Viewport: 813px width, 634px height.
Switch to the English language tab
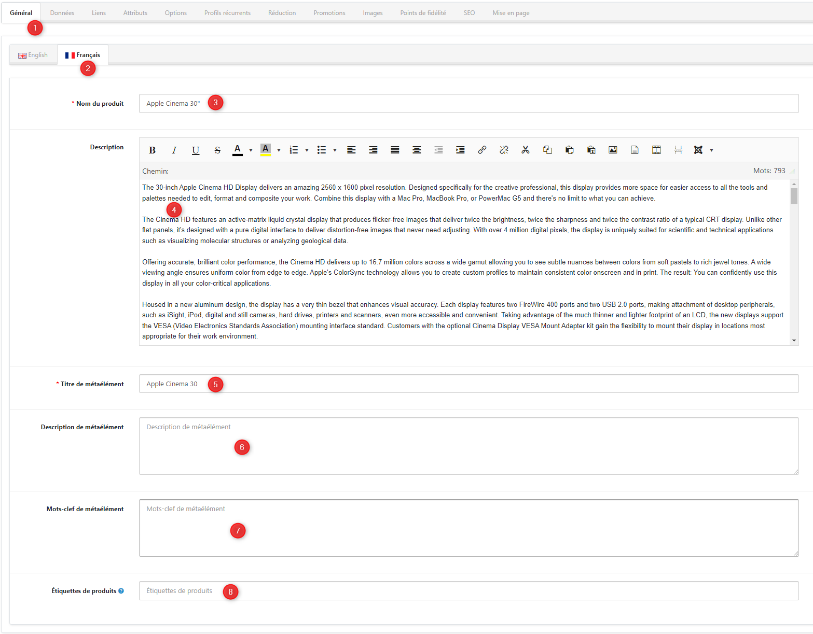[33, 55]
